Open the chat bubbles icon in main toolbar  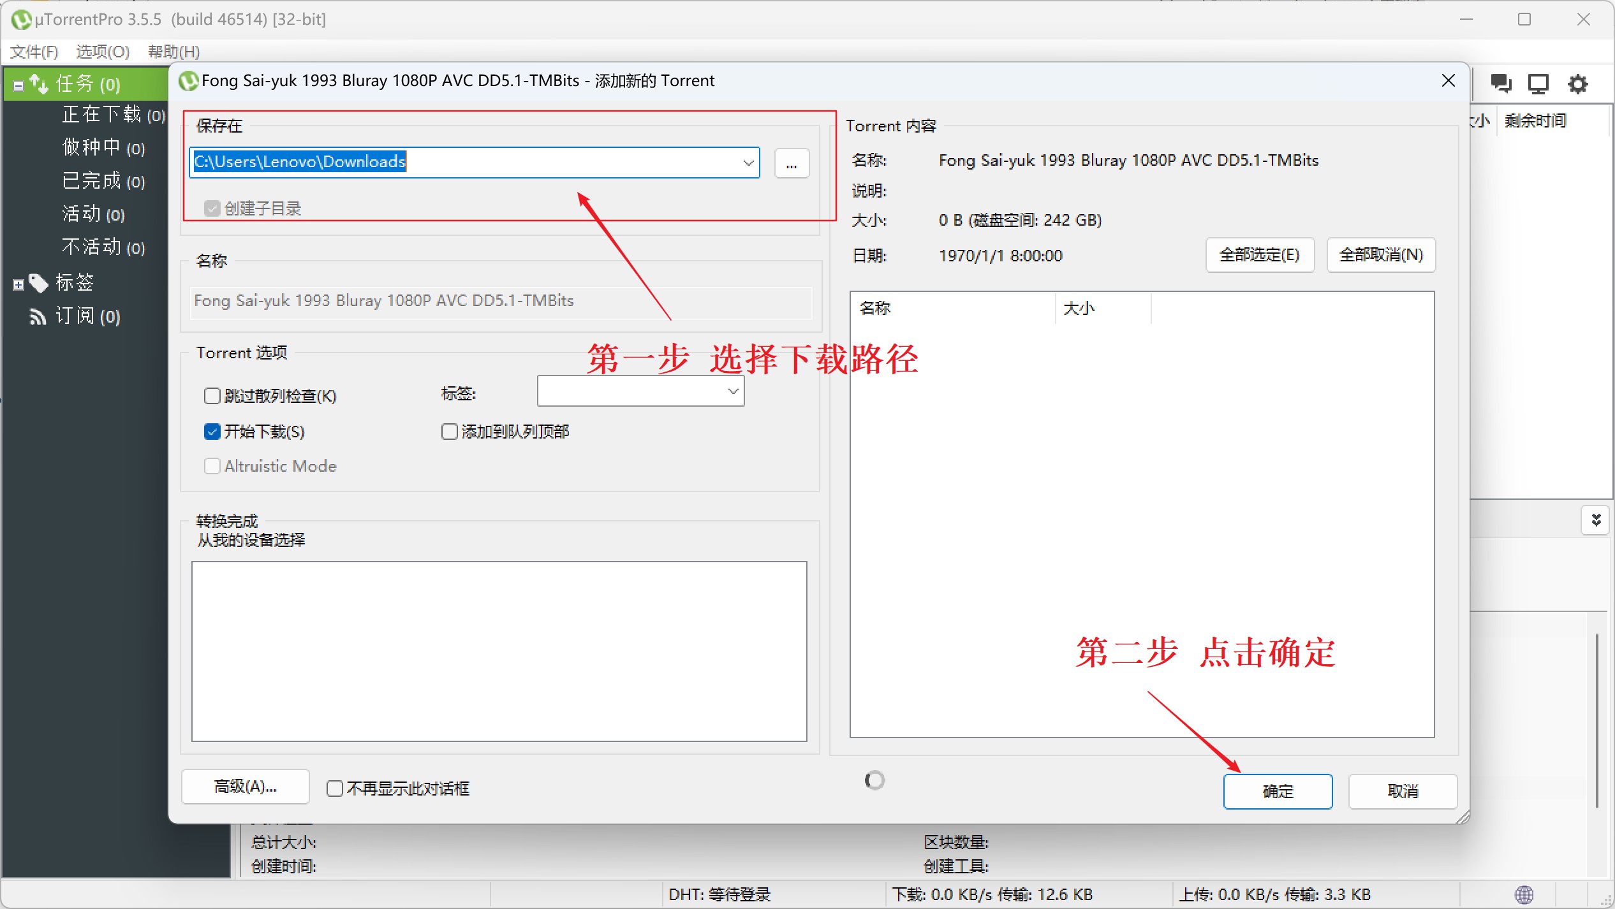tap(1501, 84)
